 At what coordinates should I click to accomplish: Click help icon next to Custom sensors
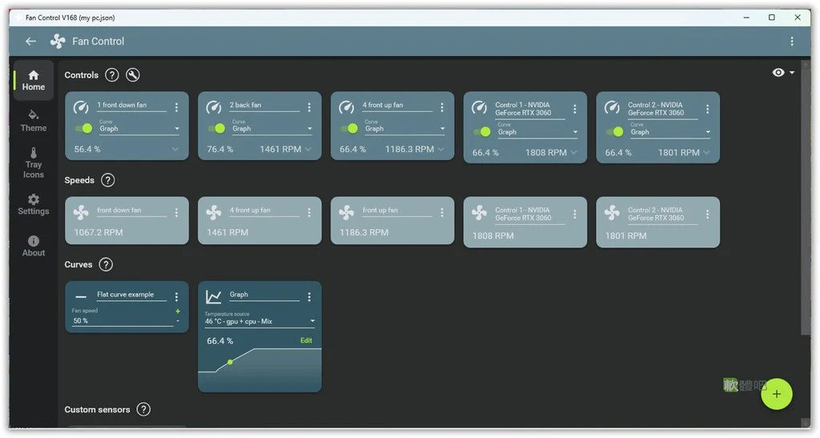coord(143,409)
